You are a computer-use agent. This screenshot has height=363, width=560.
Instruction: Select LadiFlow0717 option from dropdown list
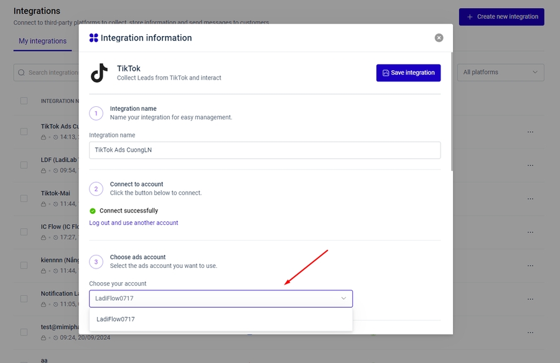tap(116, 319)
